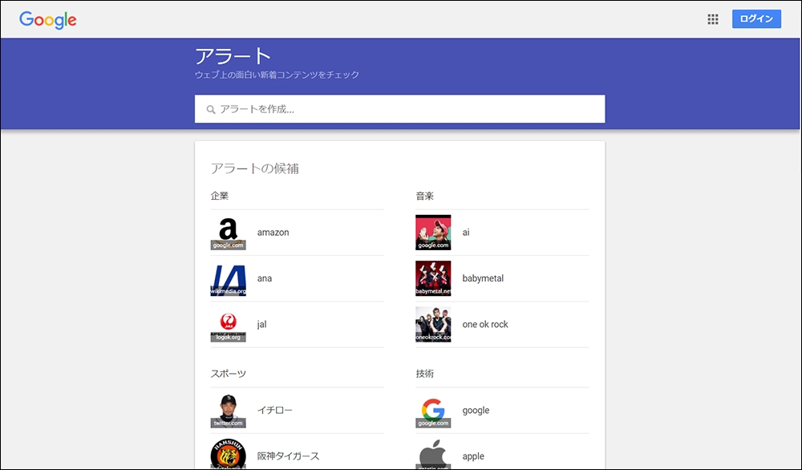Click the ログイン button

pos(756,19)
